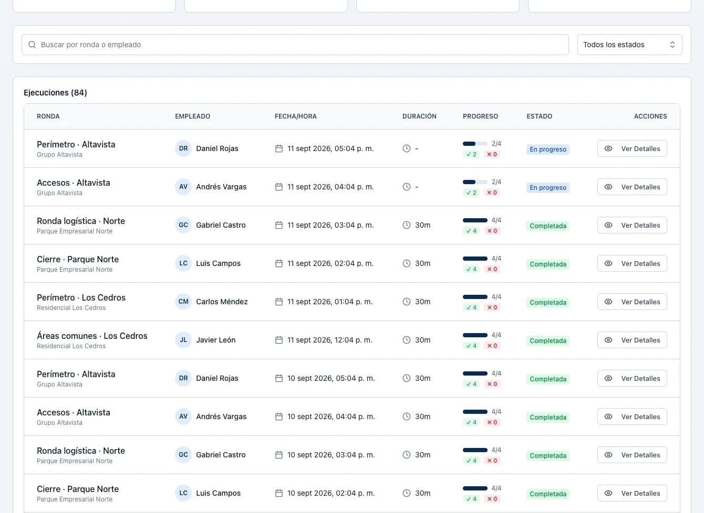Click the PROGRESO column header

point(480,116)
